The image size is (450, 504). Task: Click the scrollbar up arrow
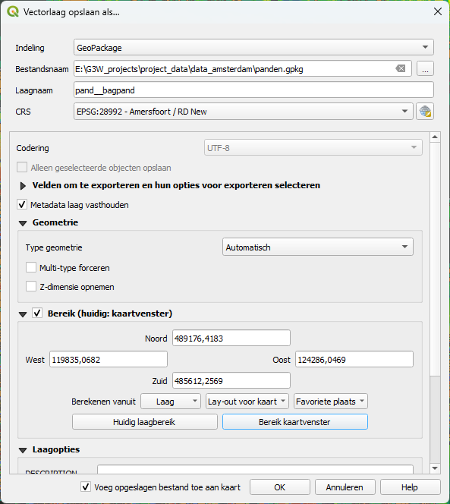click(x=435, y=137)
